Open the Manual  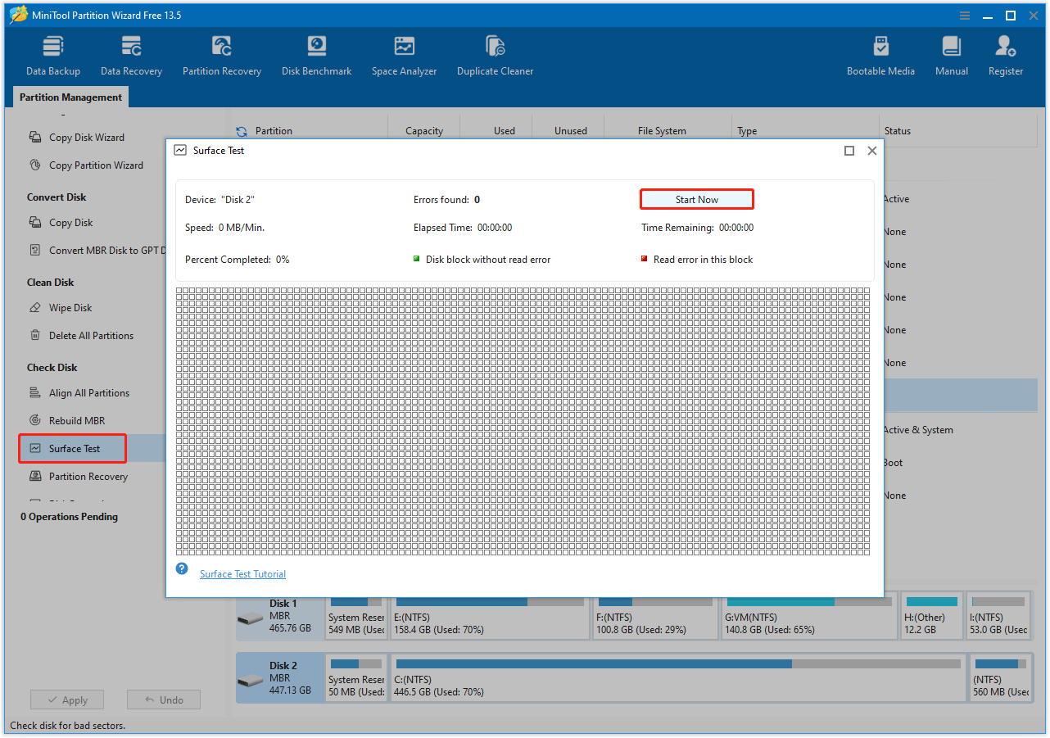point(951,54)
